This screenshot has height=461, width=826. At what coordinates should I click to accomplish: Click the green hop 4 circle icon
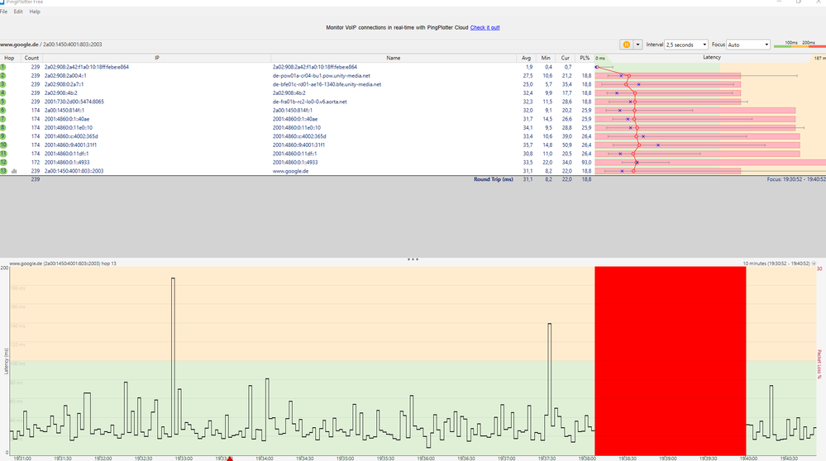click(x=2, y=93)
